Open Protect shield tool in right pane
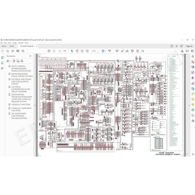The height and width of the screenshot is (195, 195). (193, 115)
